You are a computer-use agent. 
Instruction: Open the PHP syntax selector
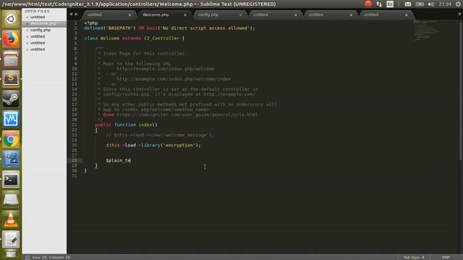coord(446,257)
